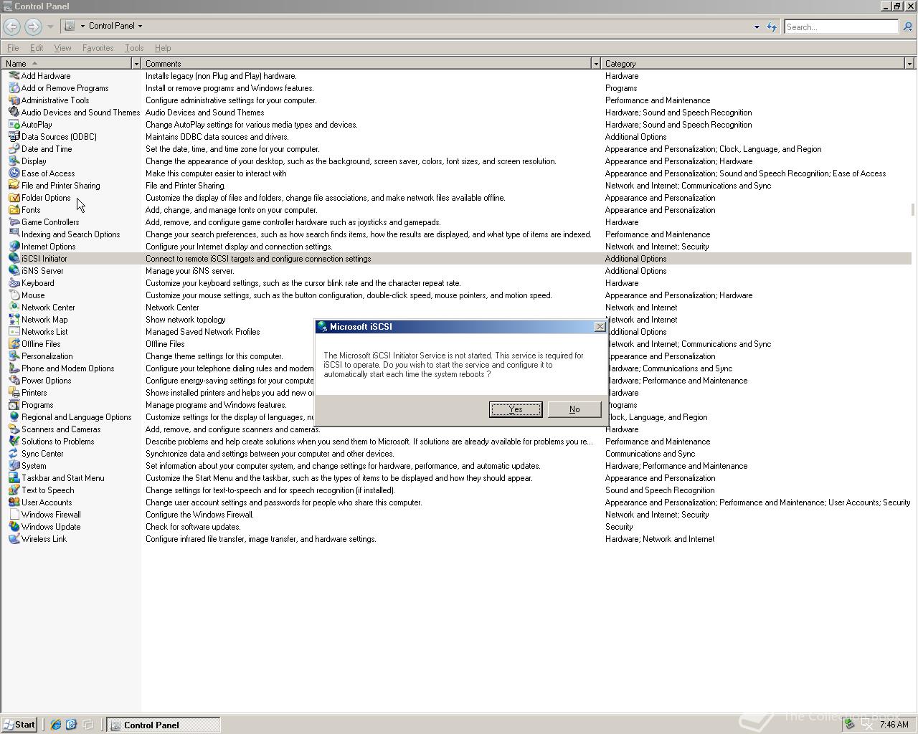Open the recent pages dropdown arrow
The height and width of the screenshot is (734, 918).
[50, 27]
